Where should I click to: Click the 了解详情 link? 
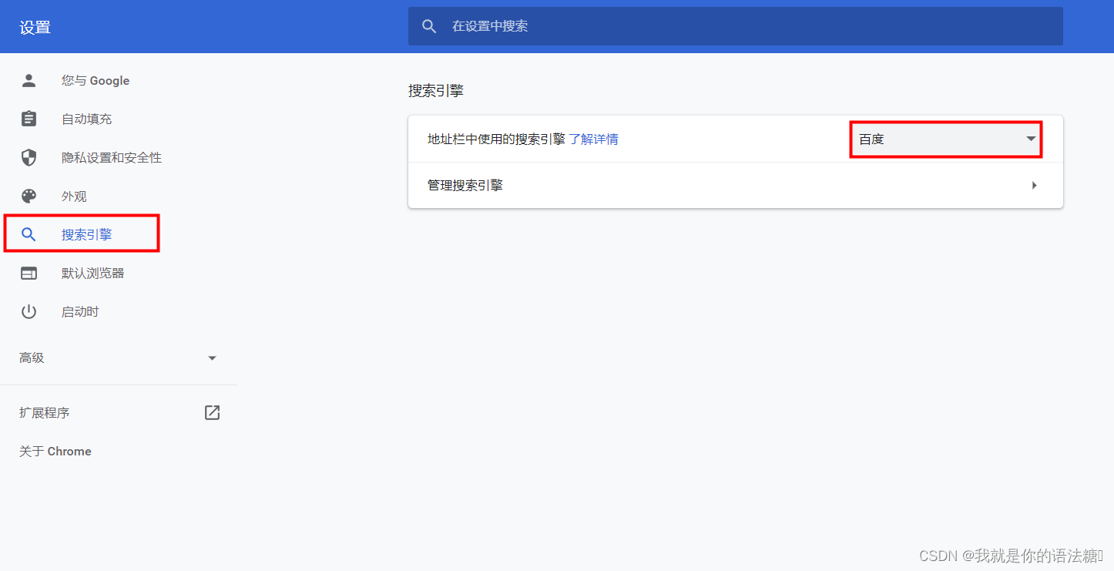[x=593, y=139]
